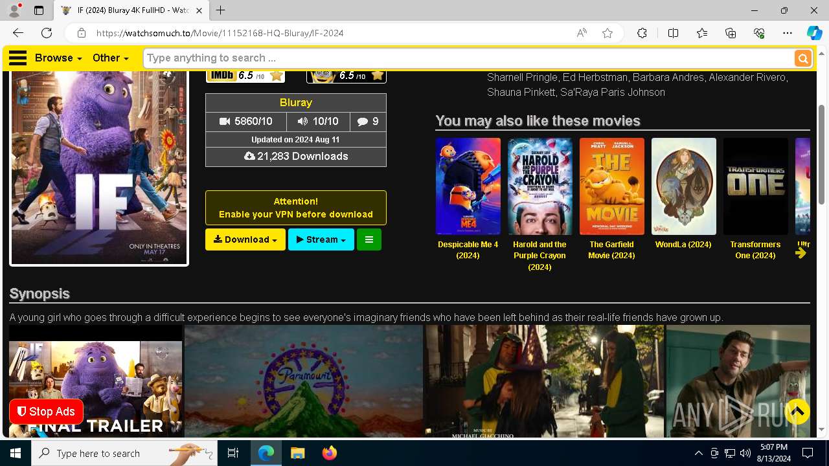Open the browser Extensions menu

click(642, 33)
